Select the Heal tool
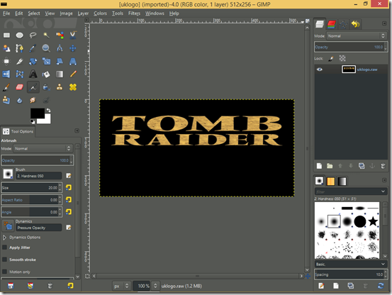392x295 pixels. coord(73,87)
